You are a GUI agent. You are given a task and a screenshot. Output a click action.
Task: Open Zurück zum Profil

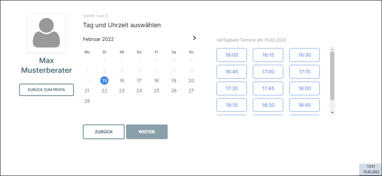[47, 90]
